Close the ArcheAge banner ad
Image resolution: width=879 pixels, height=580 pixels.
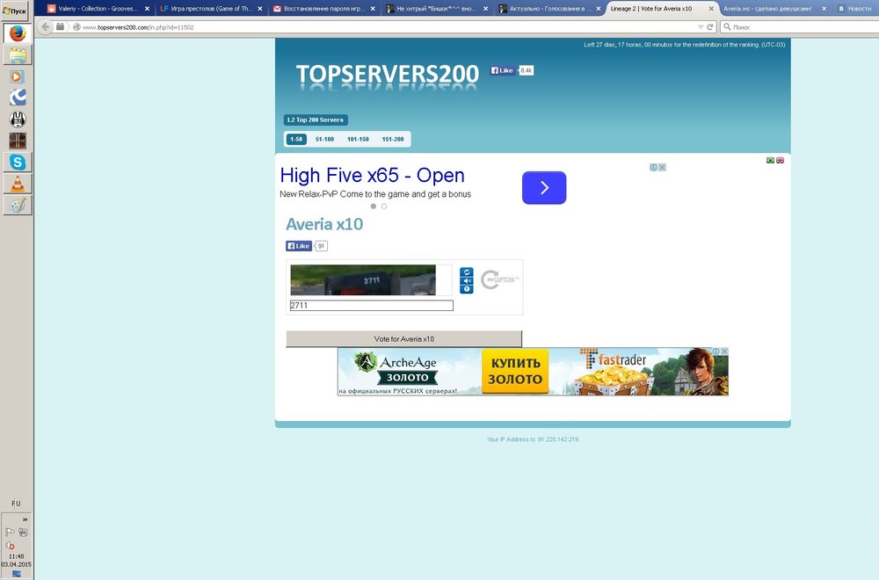[723, 352]
